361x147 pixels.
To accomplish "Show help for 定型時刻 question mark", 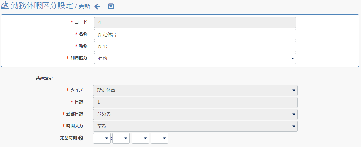I will tap(81, 138).
